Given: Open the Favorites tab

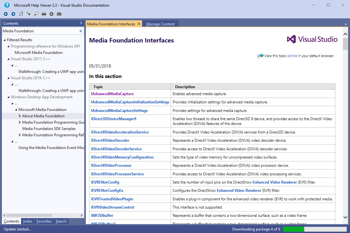Looking at the screenshot, I should coord(44,221).
